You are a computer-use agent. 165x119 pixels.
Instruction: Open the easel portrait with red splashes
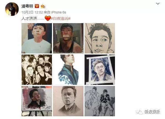click(x=37, y=101)
